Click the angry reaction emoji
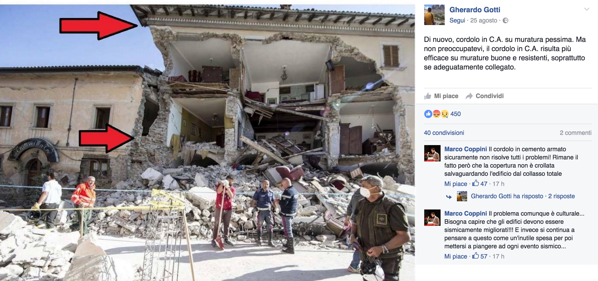The width and height of the screenshot is (598, 281). 436,114
